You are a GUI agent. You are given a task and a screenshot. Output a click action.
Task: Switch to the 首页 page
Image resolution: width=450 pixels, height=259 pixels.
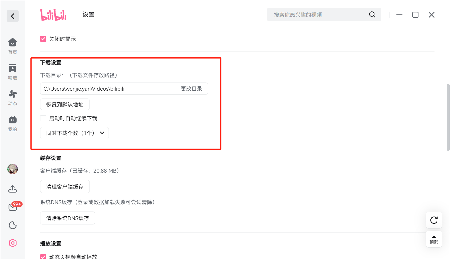point(12,46)
